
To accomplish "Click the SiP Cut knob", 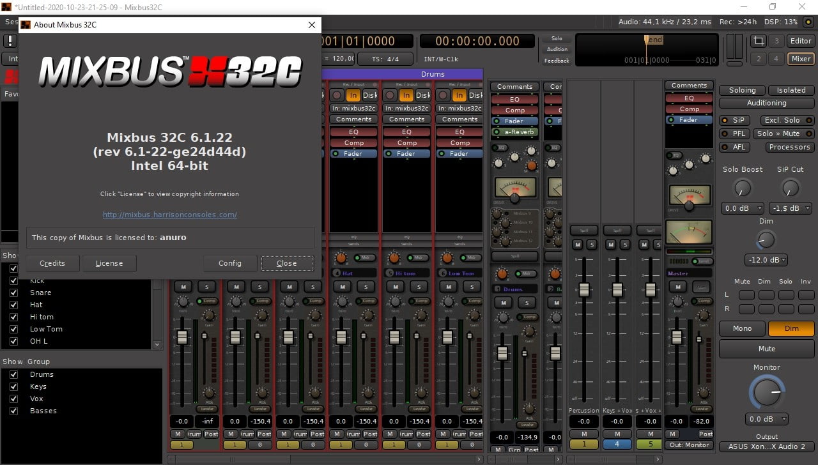I will pos(791,187).
